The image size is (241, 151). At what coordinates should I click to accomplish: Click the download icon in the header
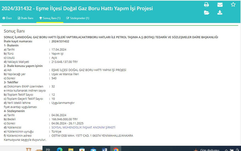click(220, 12)
